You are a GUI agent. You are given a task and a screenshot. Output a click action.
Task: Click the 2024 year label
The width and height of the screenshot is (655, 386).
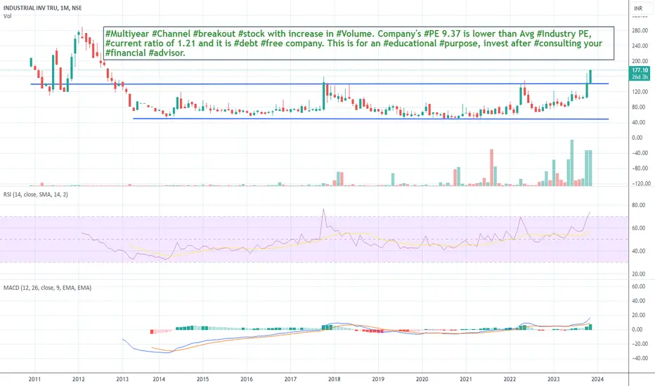point(597,379)
